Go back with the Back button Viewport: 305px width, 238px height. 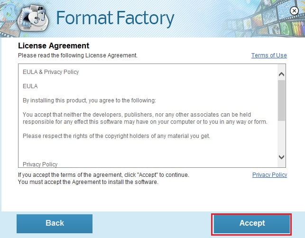tap(55, 224)
